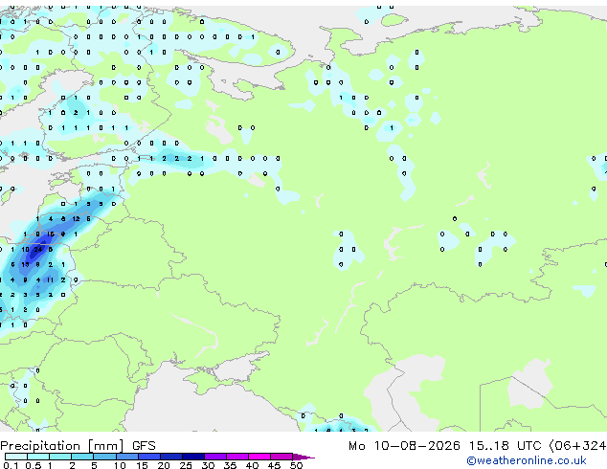Click the 20–25 mm legend swatch

[x=171, y=457]
